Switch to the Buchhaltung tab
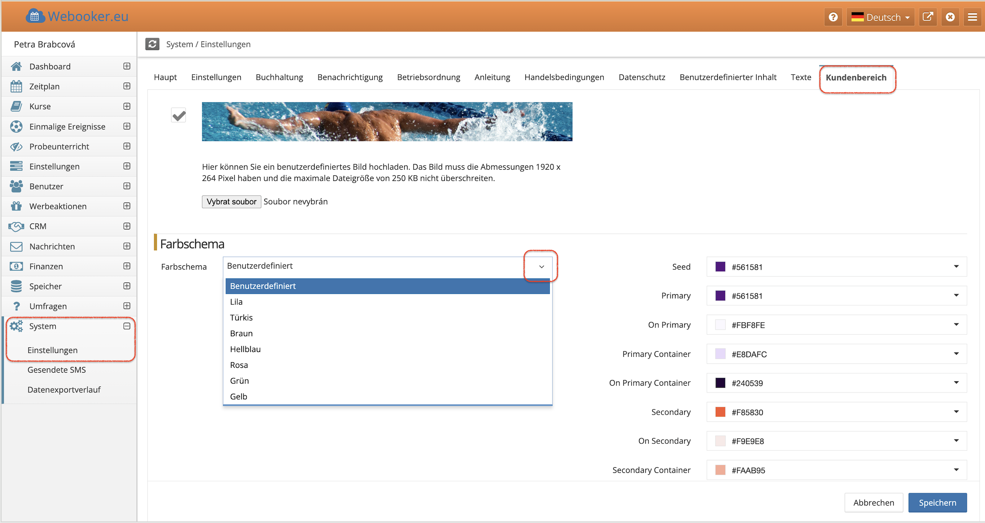The image size is (985, 523). [x=279, y=77]
